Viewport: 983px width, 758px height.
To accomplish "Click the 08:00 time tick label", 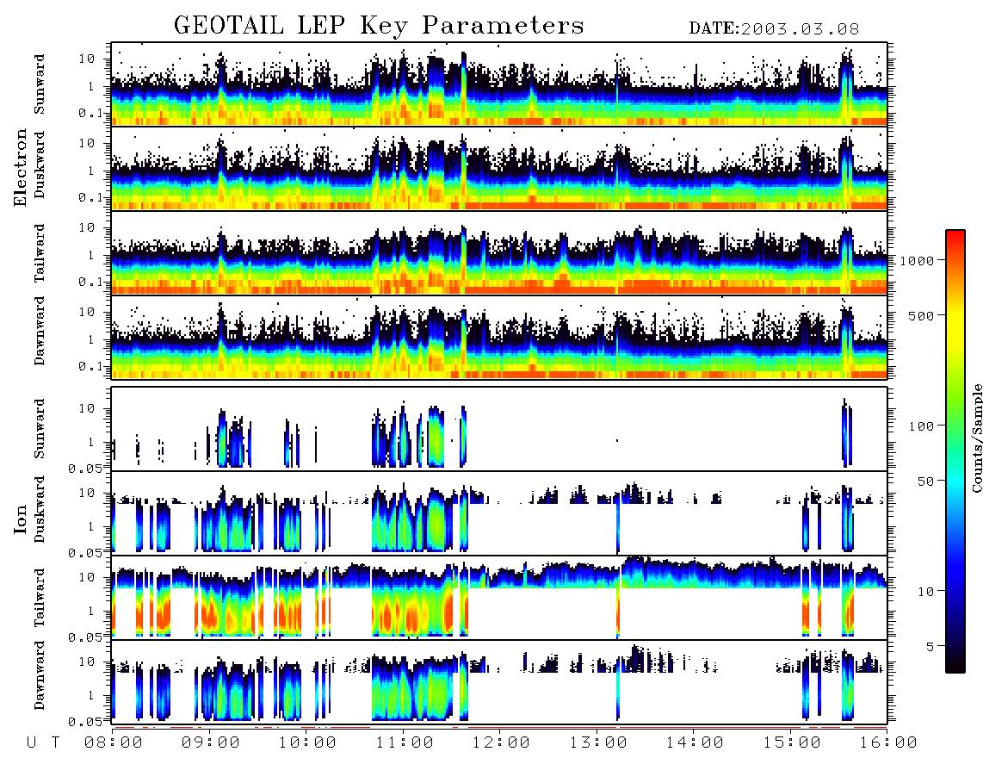I will [114, 742].
